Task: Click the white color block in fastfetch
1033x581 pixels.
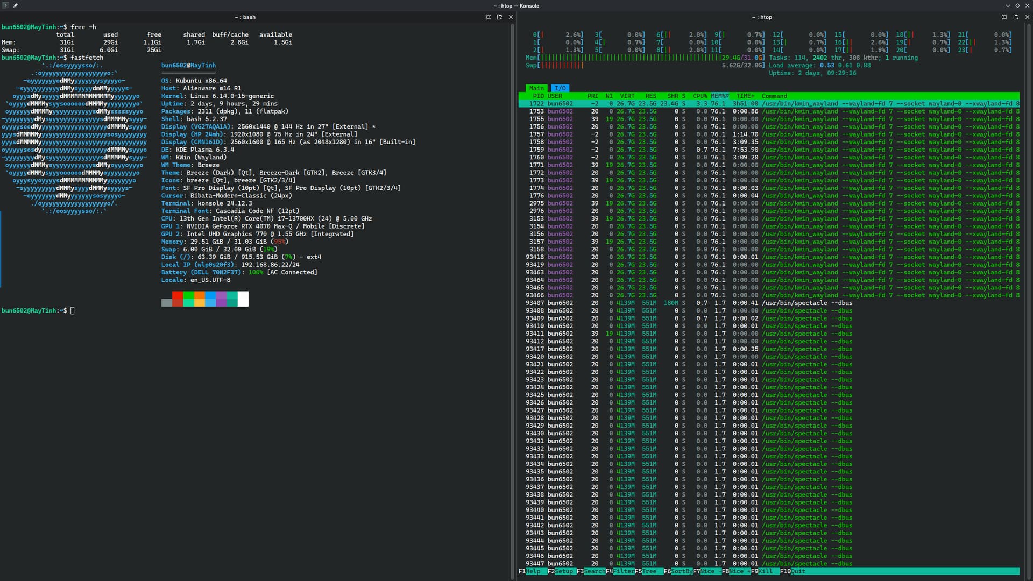Action: click(243, 299)
